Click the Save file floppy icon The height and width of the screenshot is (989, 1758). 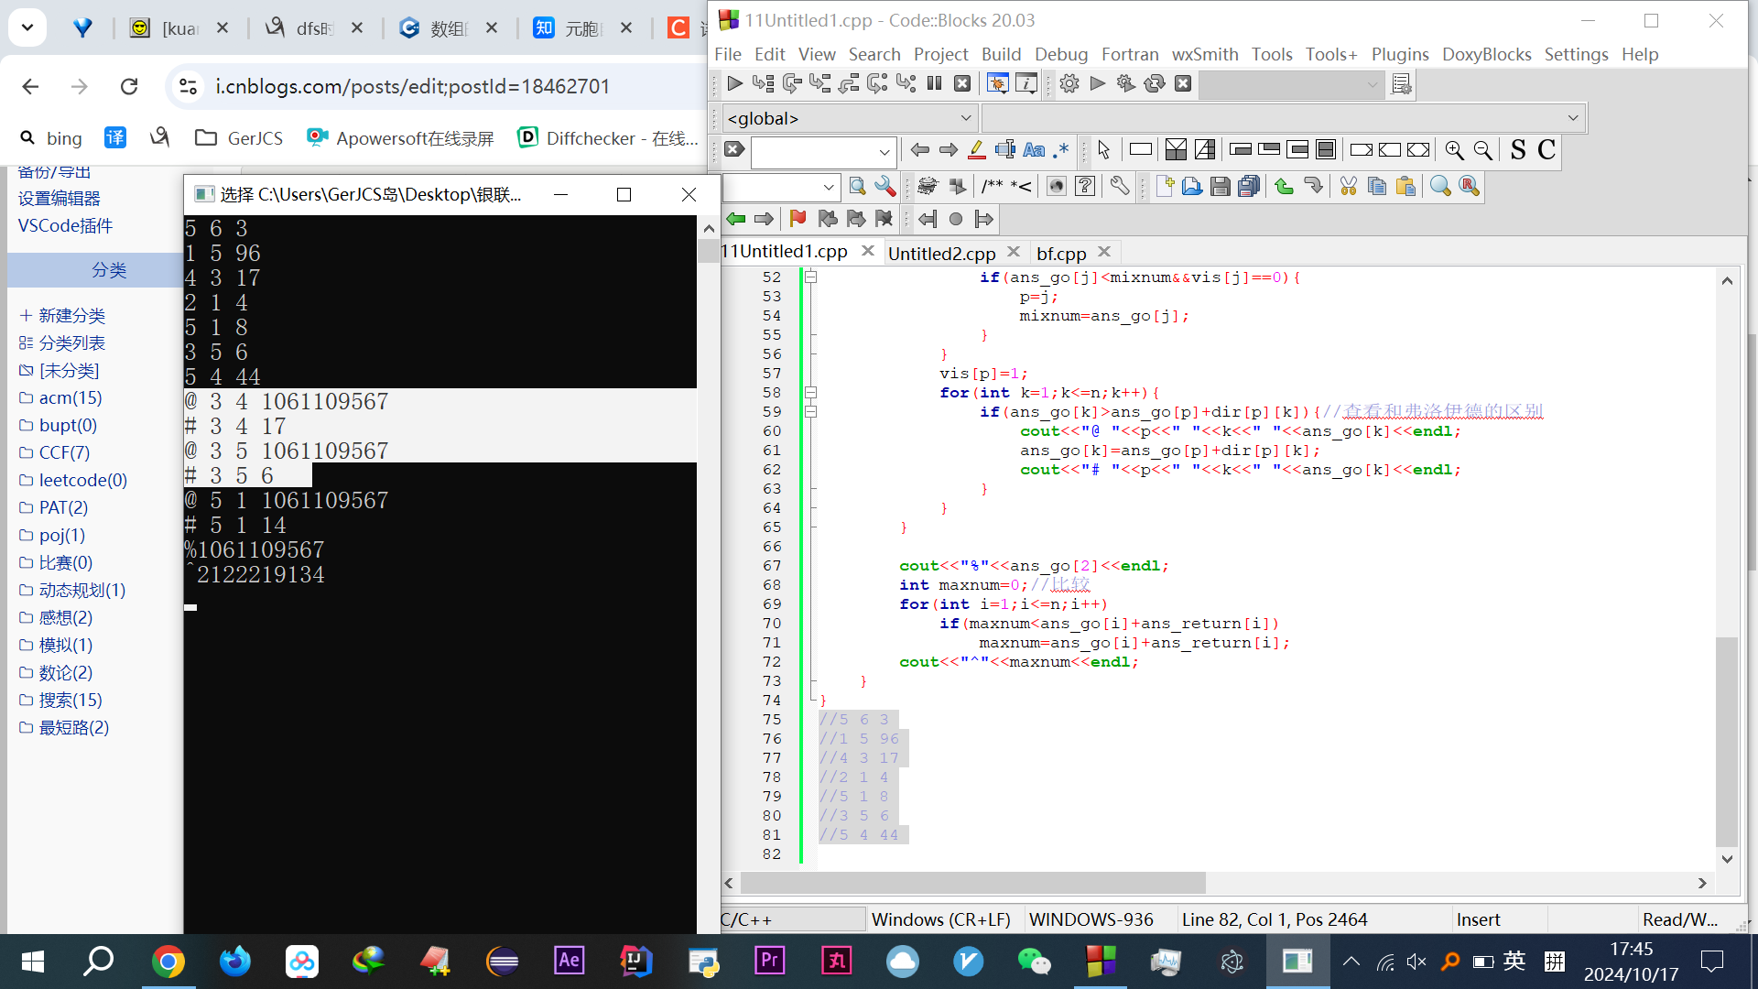click(x=1220, y=187)
